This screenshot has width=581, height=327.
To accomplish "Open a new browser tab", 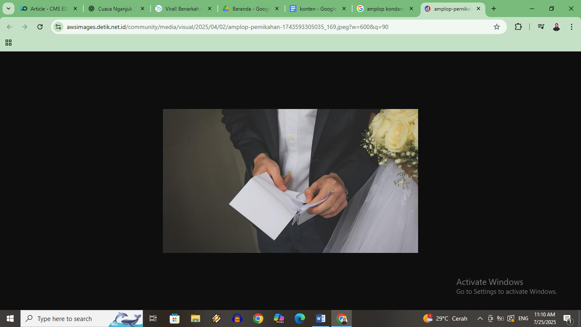I will coord(494,9).
